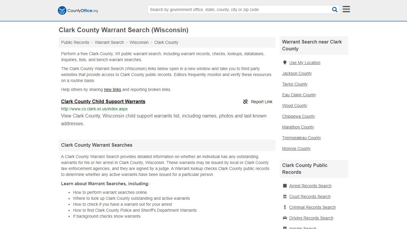This screenshot has width=407, height=229.
Task: Click the magnifying glass search icon
Action: [x=335, y=10]
